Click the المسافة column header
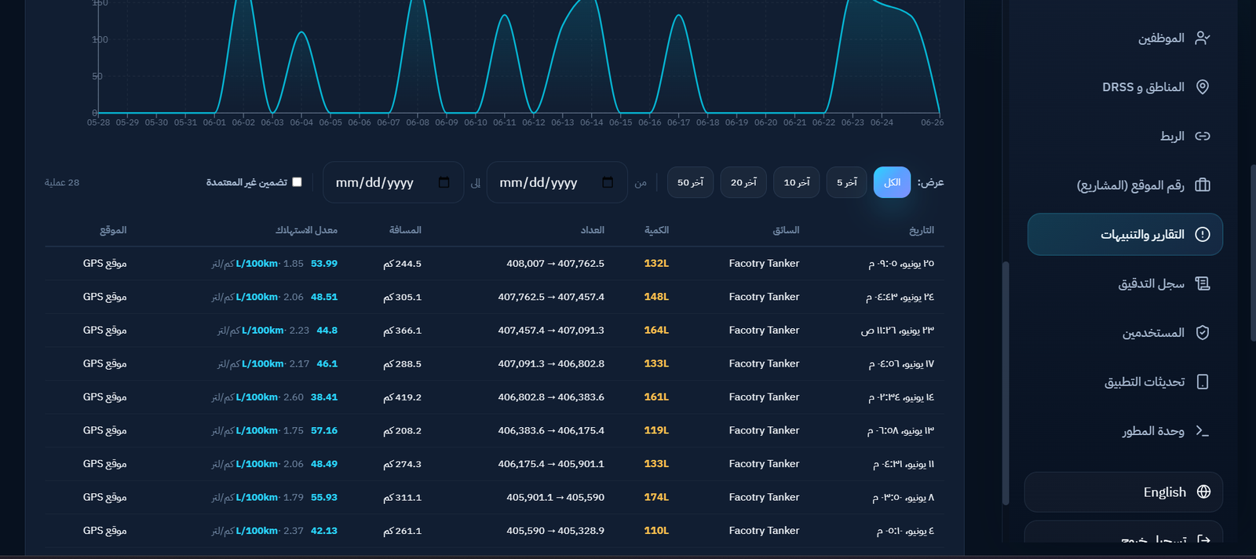Screen dimensions: 1256x559 405,230
